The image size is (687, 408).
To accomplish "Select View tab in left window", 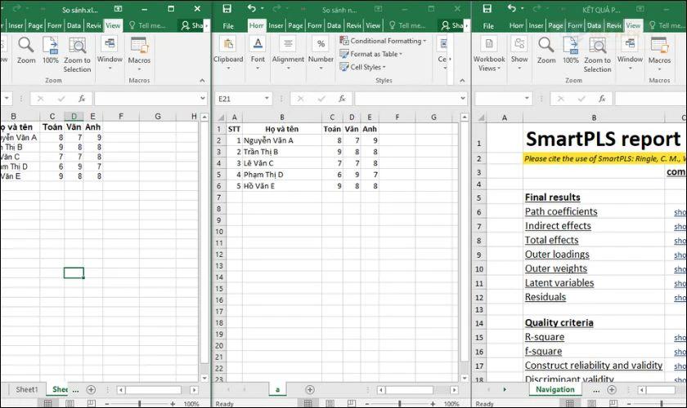I will coord(113,25).
